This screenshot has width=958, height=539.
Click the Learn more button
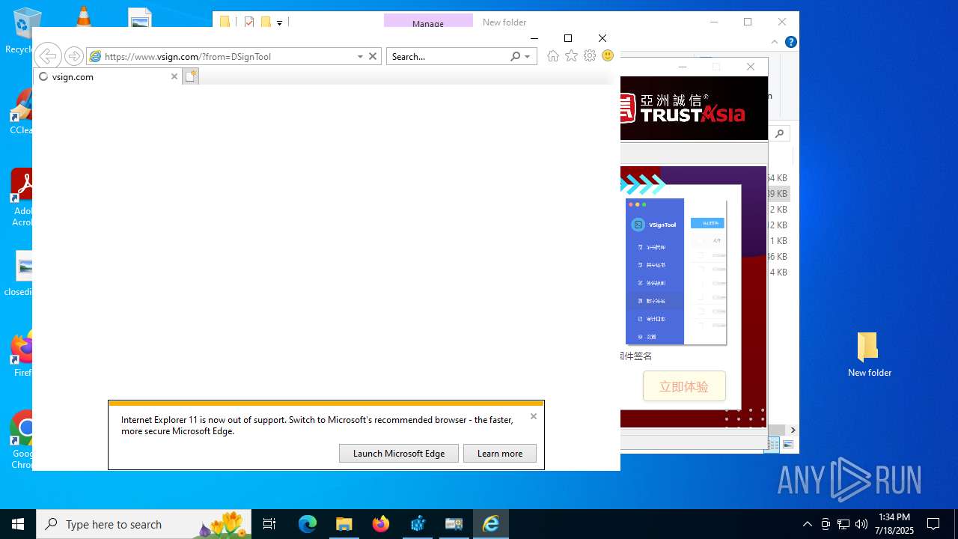[500, 453]
